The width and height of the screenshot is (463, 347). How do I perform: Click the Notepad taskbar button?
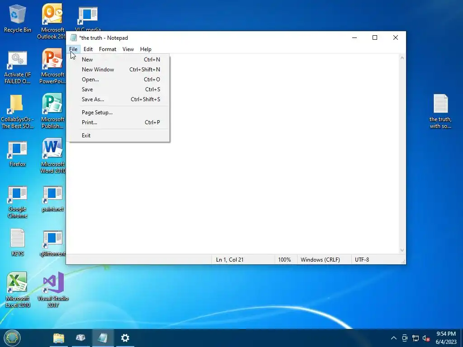pyautogui.click(x=103, y=338)
